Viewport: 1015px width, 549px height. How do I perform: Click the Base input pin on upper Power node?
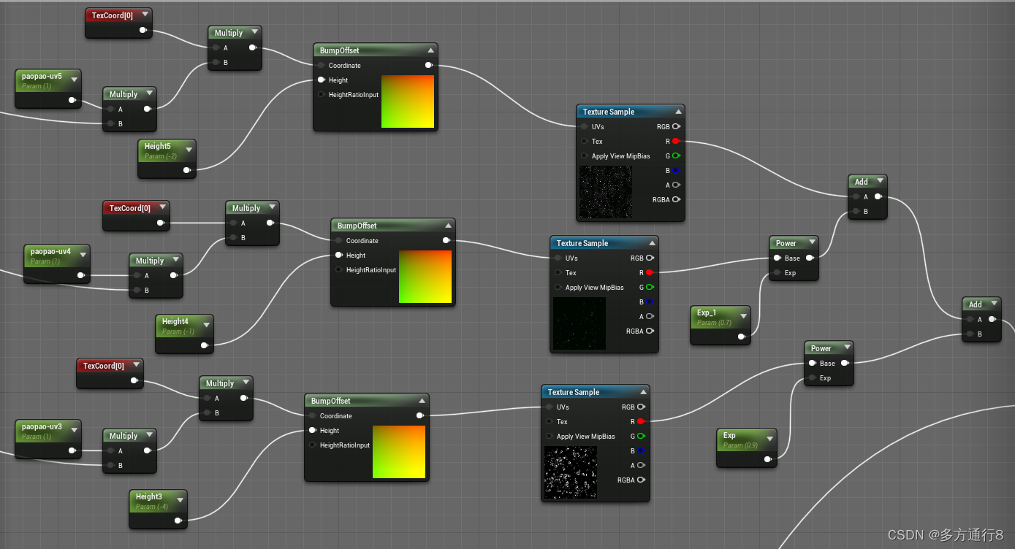pyautogui.click(x=776, y=258)
